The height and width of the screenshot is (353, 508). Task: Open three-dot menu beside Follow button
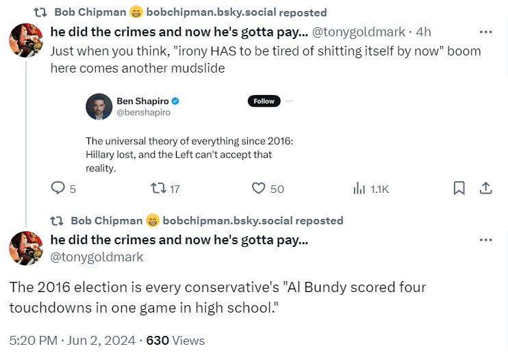(289, 101)
